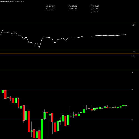
Task: Click the end of the white indicator line
Action: click(126, 35)
